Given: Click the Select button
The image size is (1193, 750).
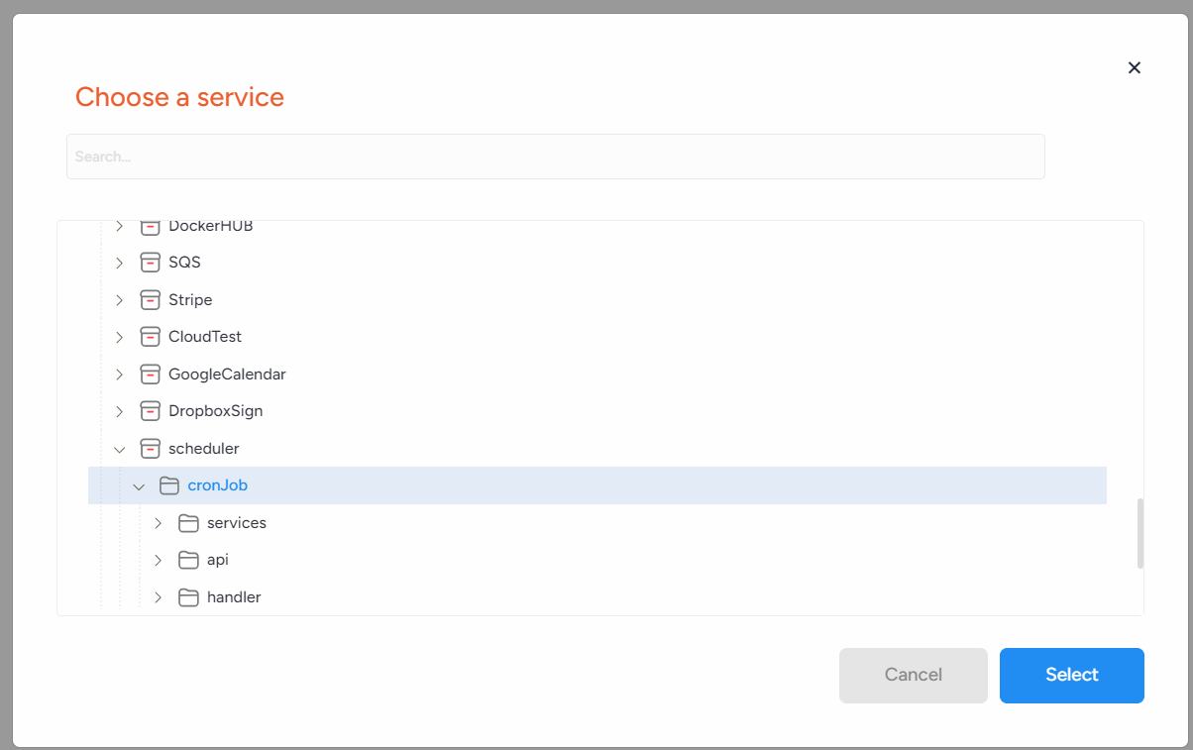Looking at the screenshot, I should tap(1072, 676).
